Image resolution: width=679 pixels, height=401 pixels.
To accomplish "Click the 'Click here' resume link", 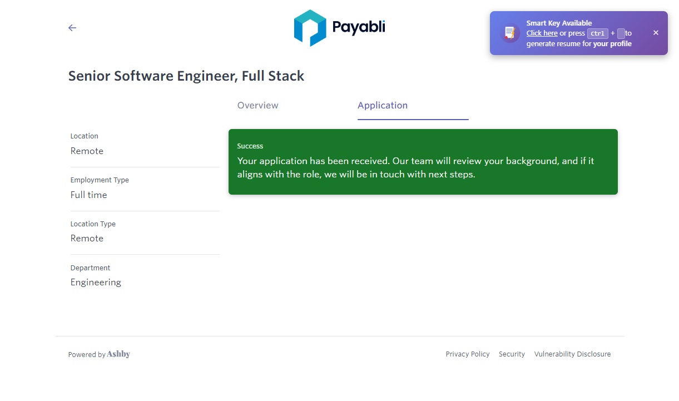I will [542, 33].
